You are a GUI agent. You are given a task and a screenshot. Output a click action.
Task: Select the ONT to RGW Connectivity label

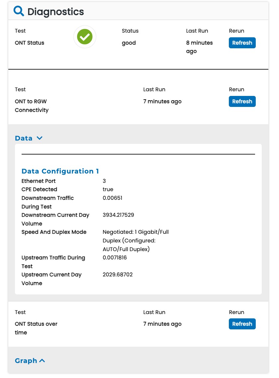[32, 106]
